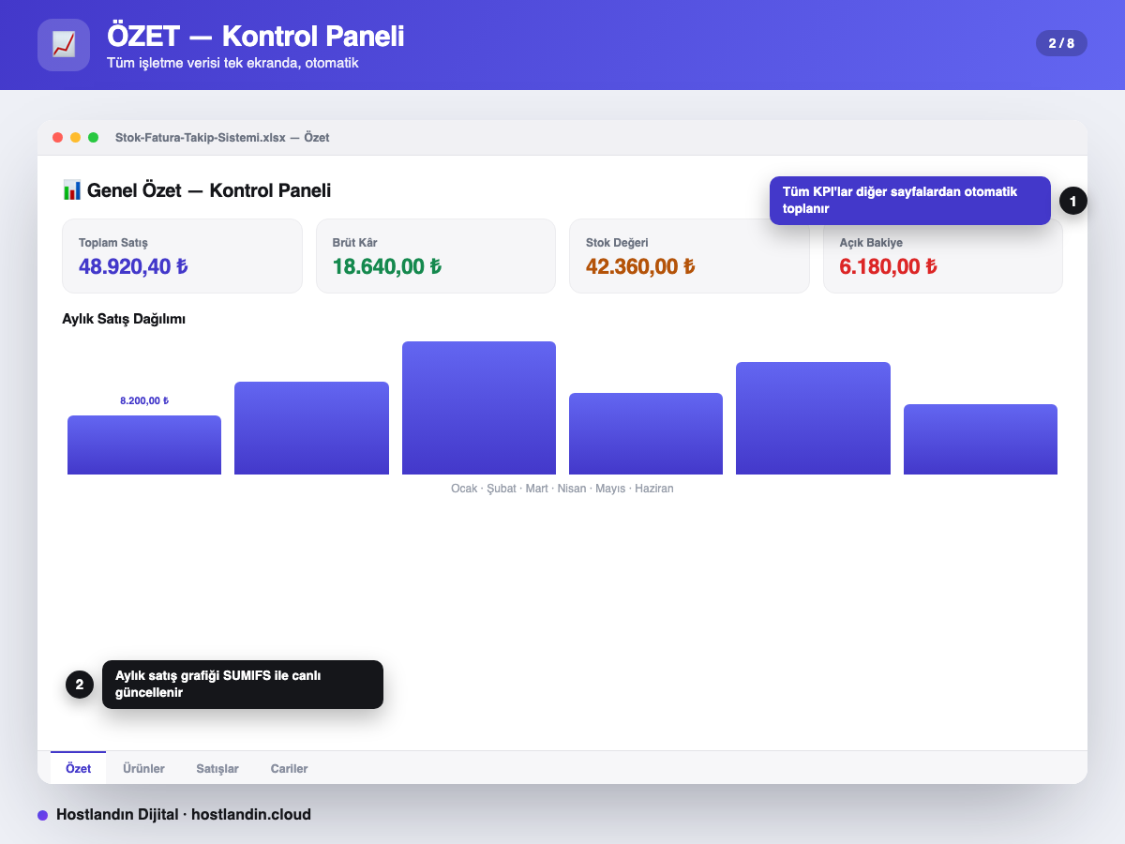The height and width of the screenshot is (844, 1125).
Task: Click the 2 / 8 page indicator
Action: pos(1061,43)
